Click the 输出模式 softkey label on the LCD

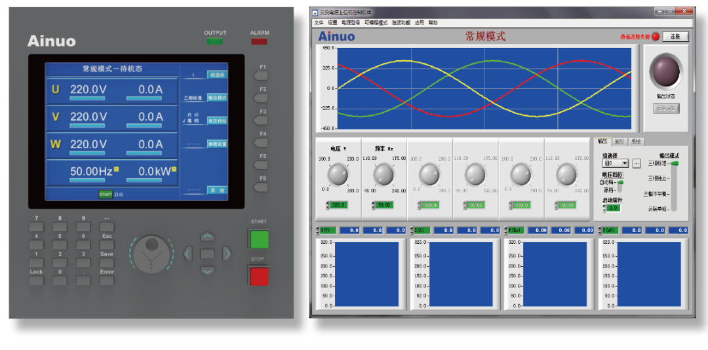[217, 98]
